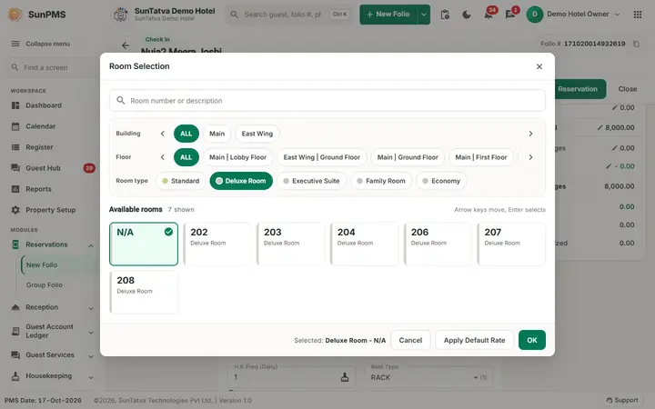Select room 203 Deluxe Room card

pos(291,244)
